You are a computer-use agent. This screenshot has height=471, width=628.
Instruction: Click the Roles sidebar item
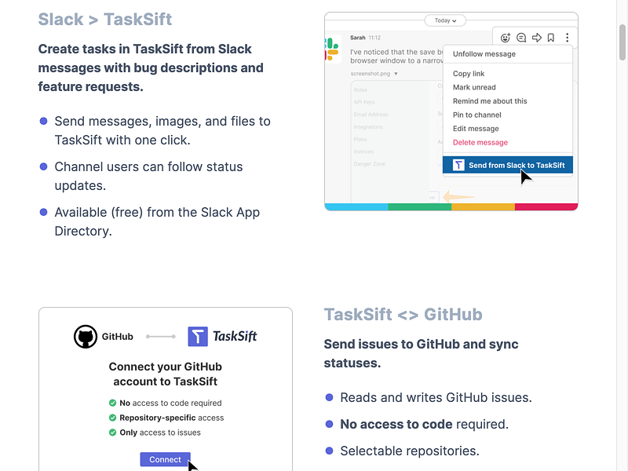click(x=360, y=90)
